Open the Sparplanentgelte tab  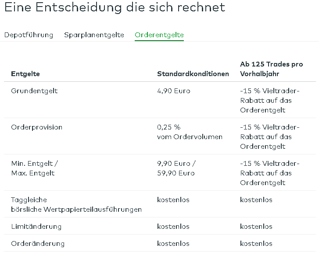coord(94,35)
